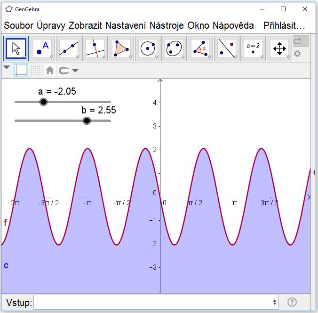Click the function label f

5,223
